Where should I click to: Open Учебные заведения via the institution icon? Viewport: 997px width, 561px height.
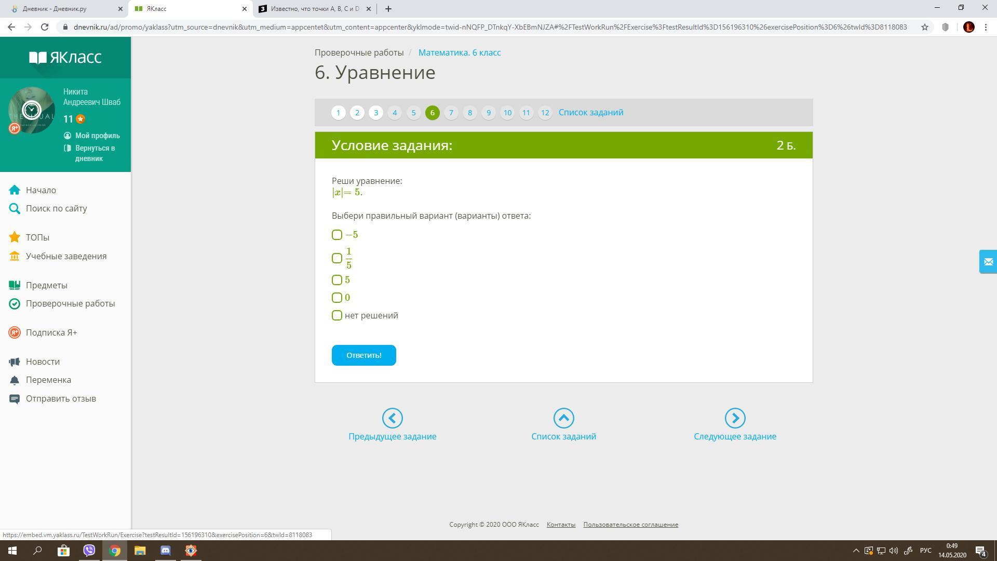pyautogui.click(x=15, y=256)
